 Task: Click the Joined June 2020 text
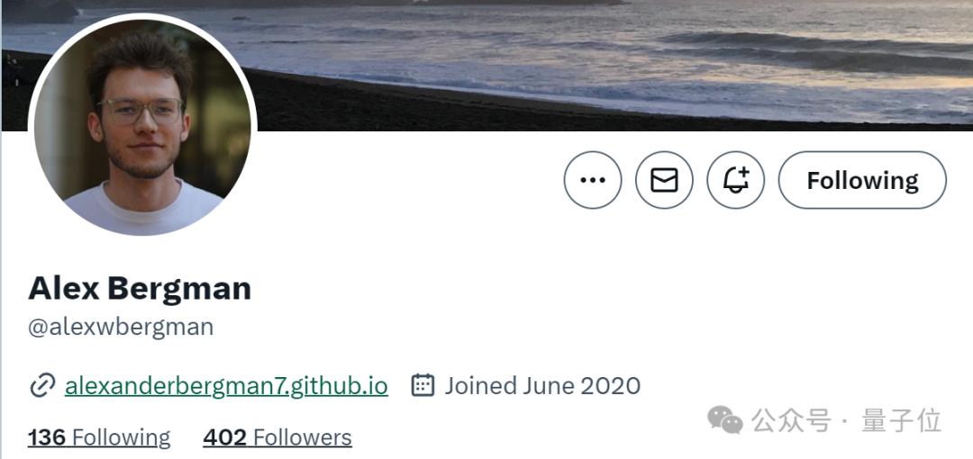pos(542,386)
